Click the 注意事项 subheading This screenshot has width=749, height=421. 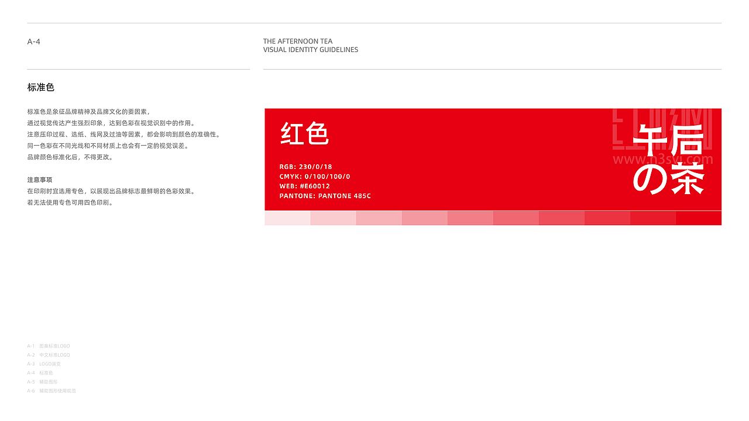click(x=40, y=180)
